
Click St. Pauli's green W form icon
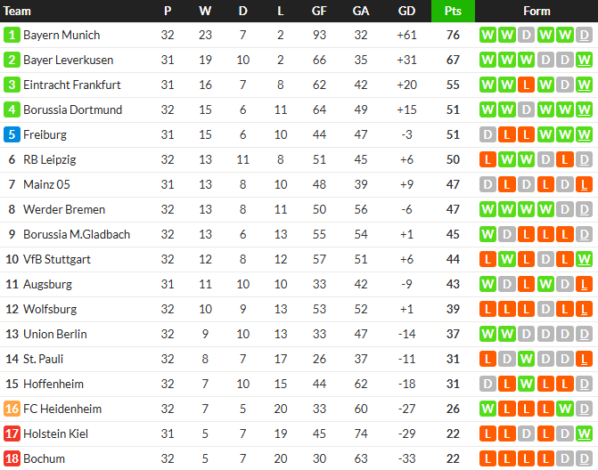pos(527,359)
